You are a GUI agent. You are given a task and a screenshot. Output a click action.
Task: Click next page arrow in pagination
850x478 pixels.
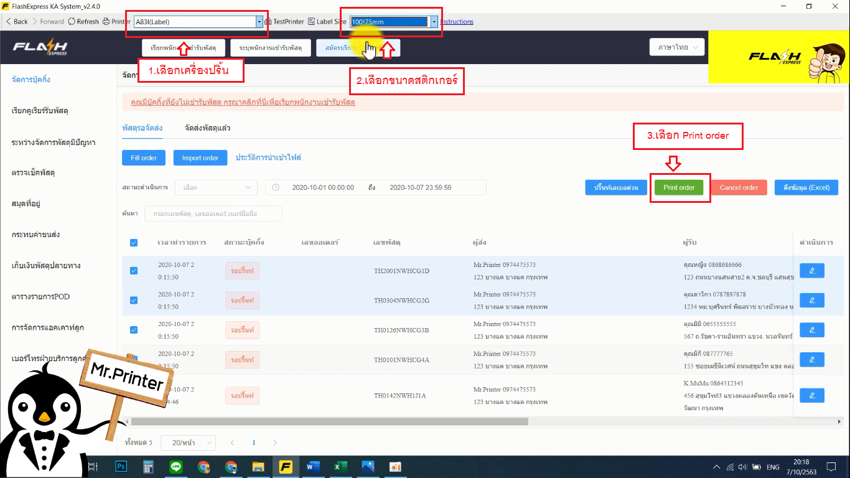point(275,443)
